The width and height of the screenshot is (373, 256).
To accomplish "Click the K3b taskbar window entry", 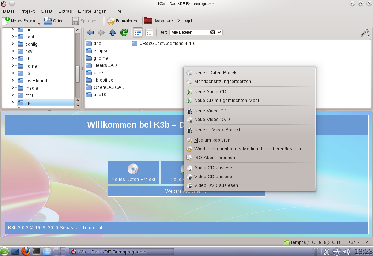I will click(x=121, y=252).
